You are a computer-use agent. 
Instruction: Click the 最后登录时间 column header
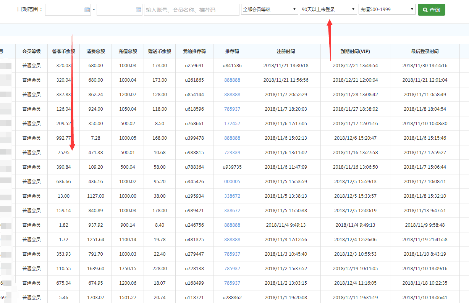coord(425,51)
